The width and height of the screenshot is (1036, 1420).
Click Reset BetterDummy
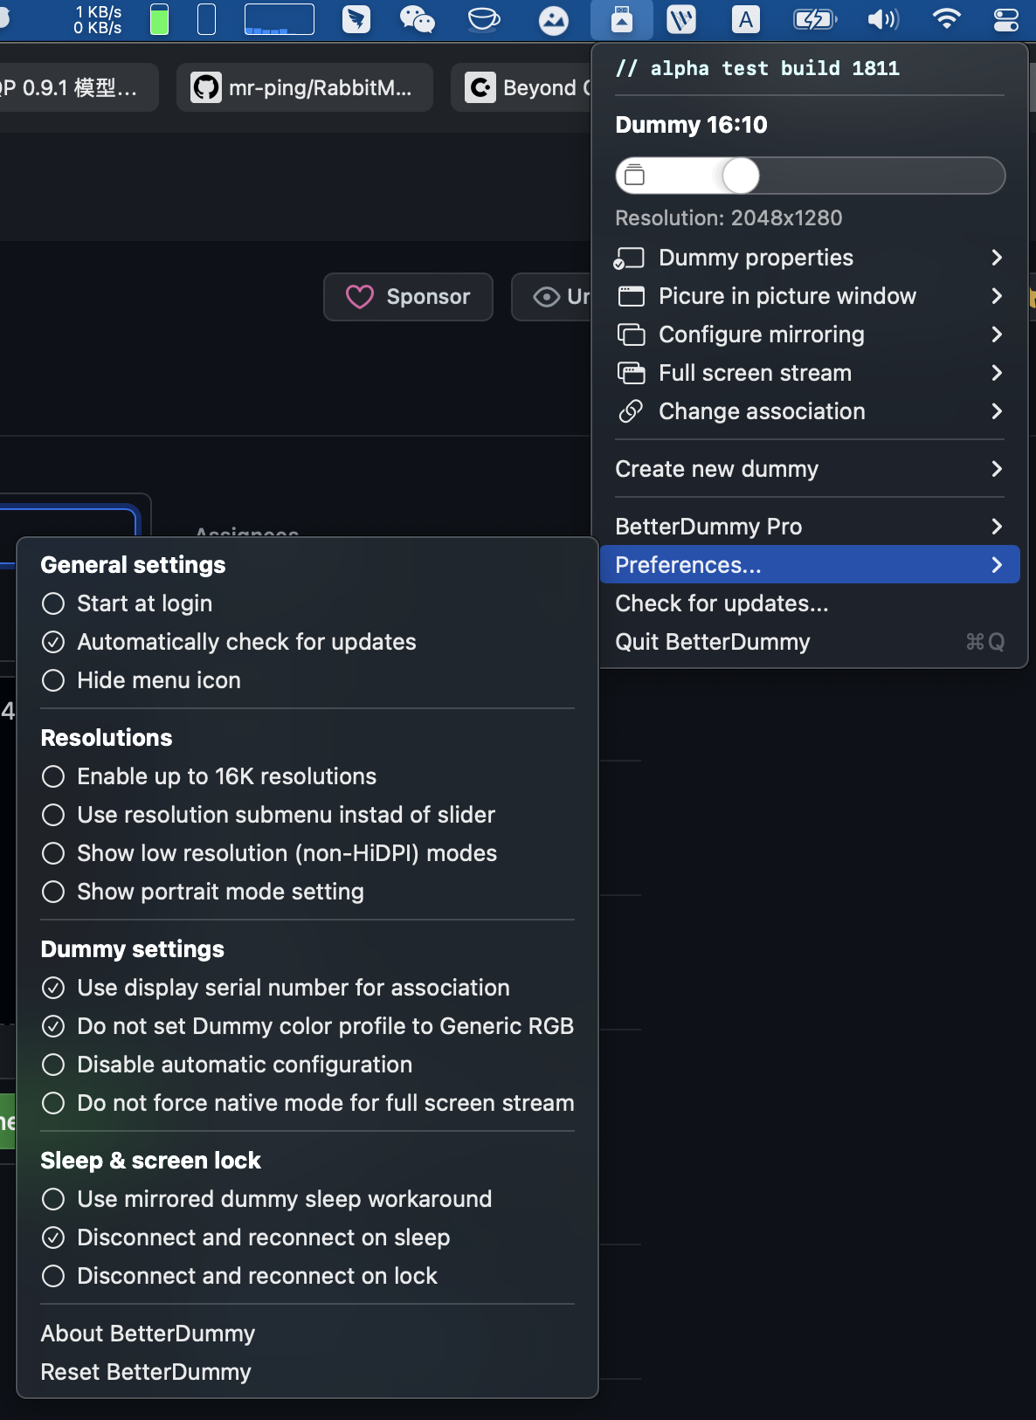click(146, 1372)
